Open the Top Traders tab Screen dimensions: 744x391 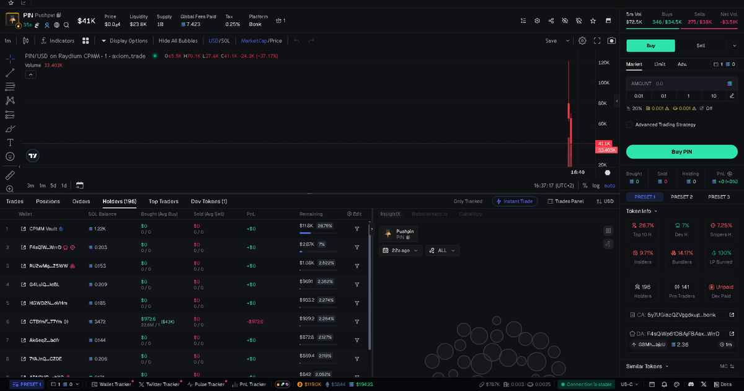164,201
